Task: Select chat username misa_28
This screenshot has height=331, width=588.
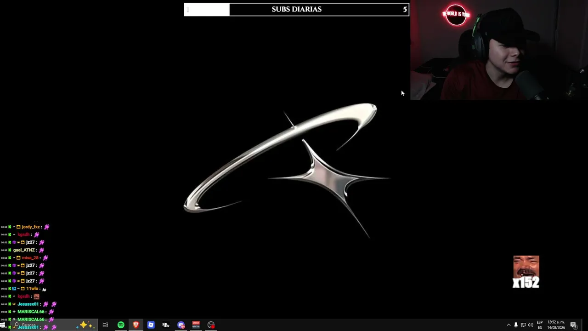Action: pos(30,258)
